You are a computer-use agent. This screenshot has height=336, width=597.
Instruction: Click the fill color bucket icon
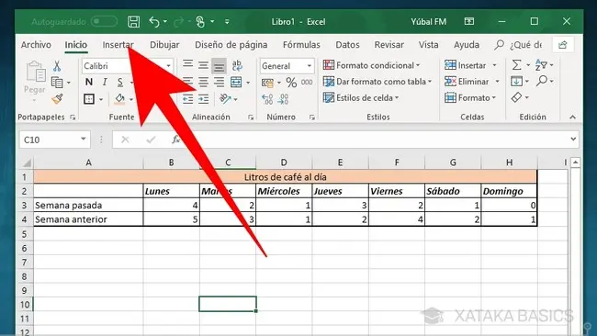pos(120,99)
